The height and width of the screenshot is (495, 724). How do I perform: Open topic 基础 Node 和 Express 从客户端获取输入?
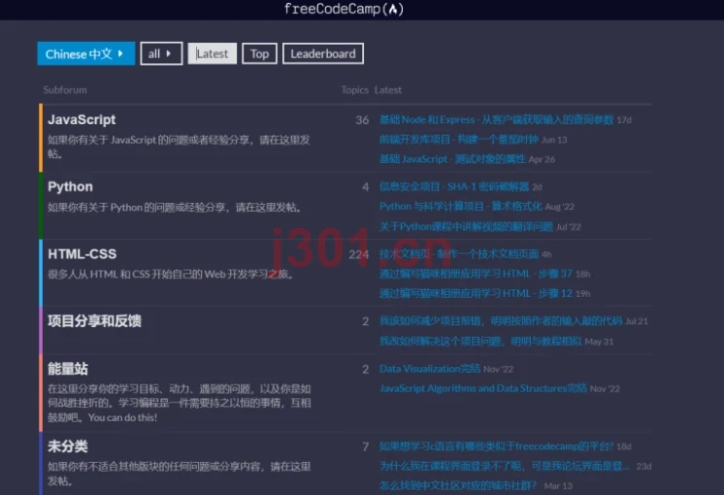coord(496,120)
